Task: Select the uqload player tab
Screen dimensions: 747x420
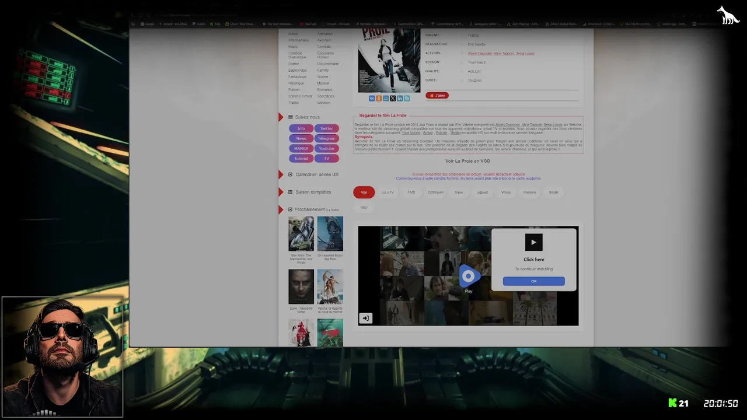Action: [482, 192]
